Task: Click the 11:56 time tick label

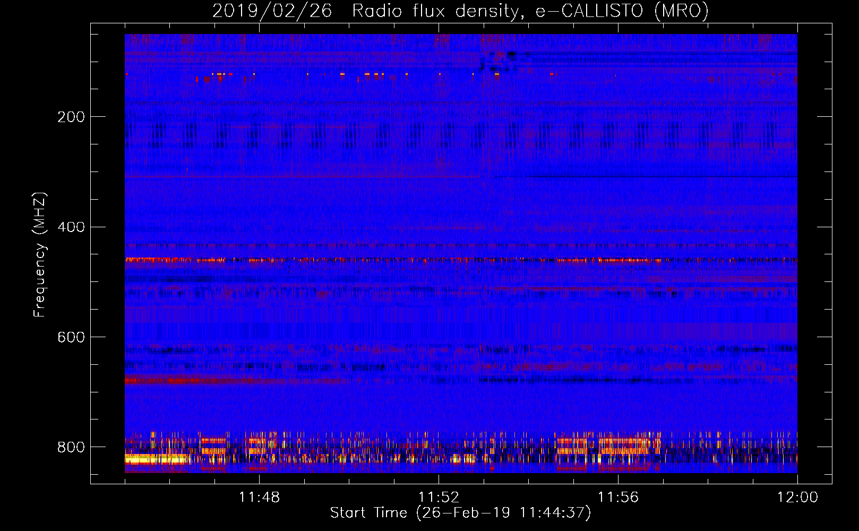Action: 618,498
